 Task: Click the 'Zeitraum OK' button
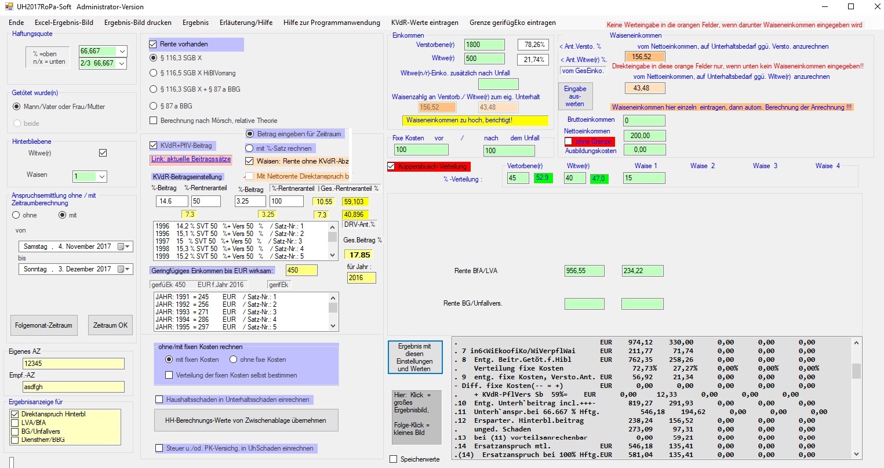pos(110,325)
